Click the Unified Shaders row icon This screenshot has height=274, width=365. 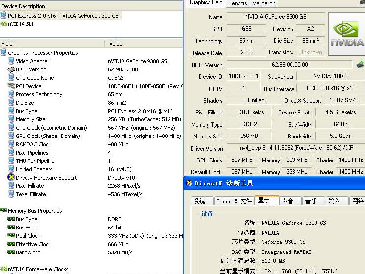click(11, 169)
